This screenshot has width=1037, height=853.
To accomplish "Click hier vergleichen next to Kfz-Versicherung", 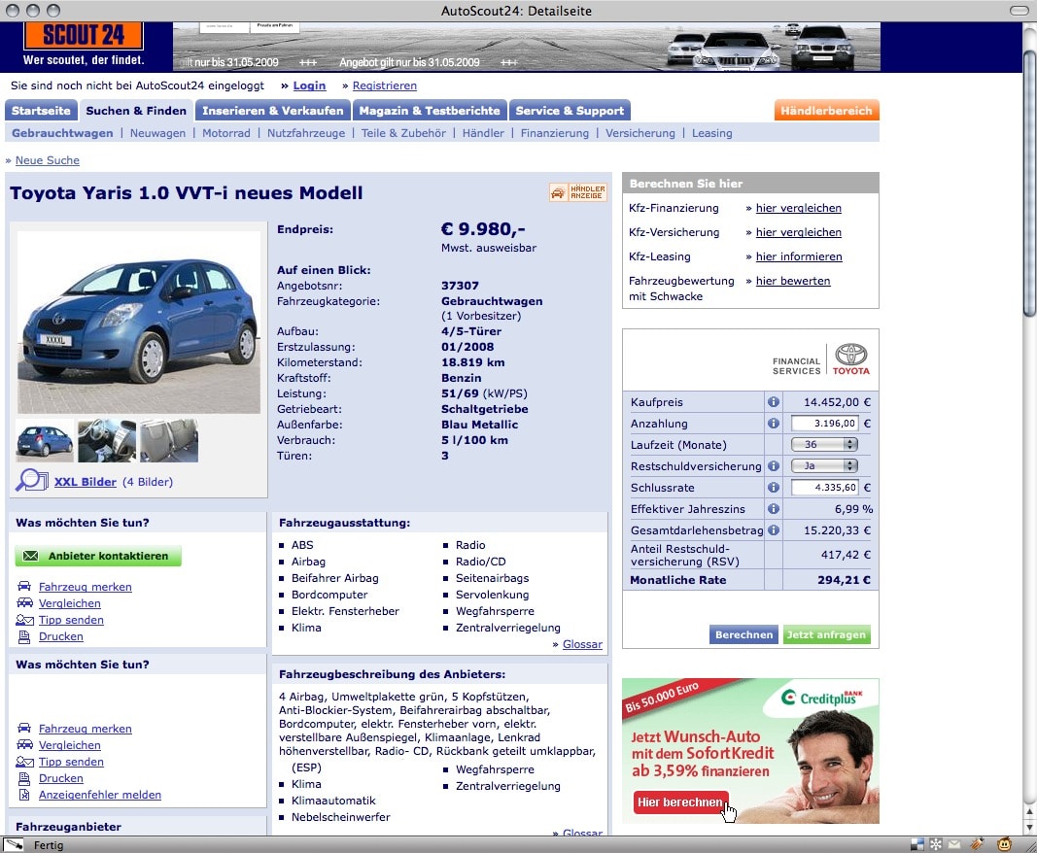I will pos(798,232).
